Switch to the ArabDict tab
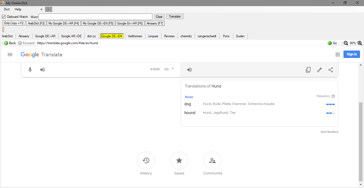The image size is (364, 188). click(7, 36)
